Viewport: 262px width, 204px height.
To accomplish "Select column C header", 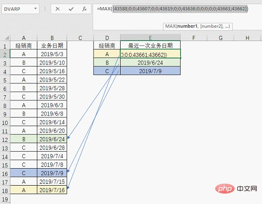I will (80, 38).
